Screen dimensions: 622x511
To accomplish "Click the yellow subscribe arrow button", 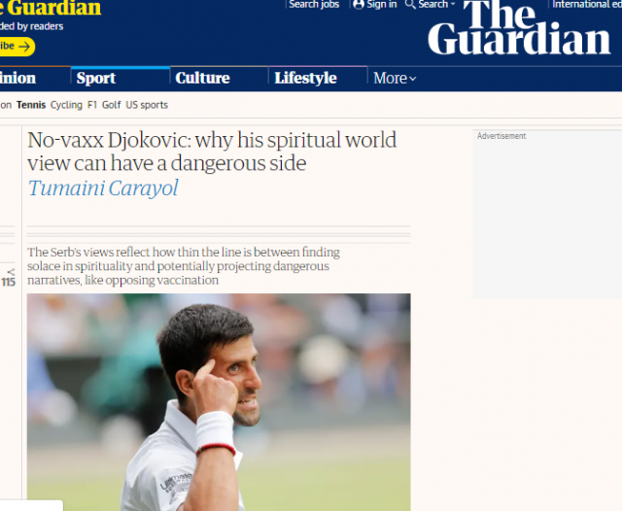I will (16, 47).
